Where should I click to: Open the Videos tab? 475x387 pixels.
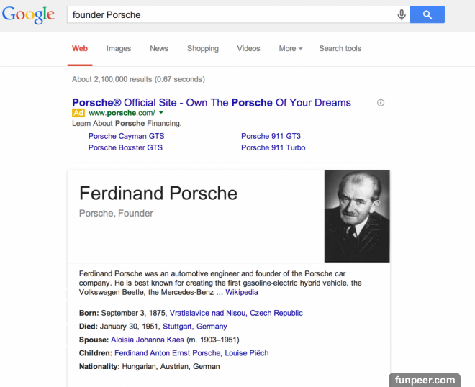[x=248, y=49]
